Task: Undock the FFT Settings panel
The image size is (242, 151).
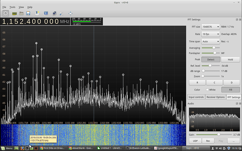Action: tap(237, 20)
